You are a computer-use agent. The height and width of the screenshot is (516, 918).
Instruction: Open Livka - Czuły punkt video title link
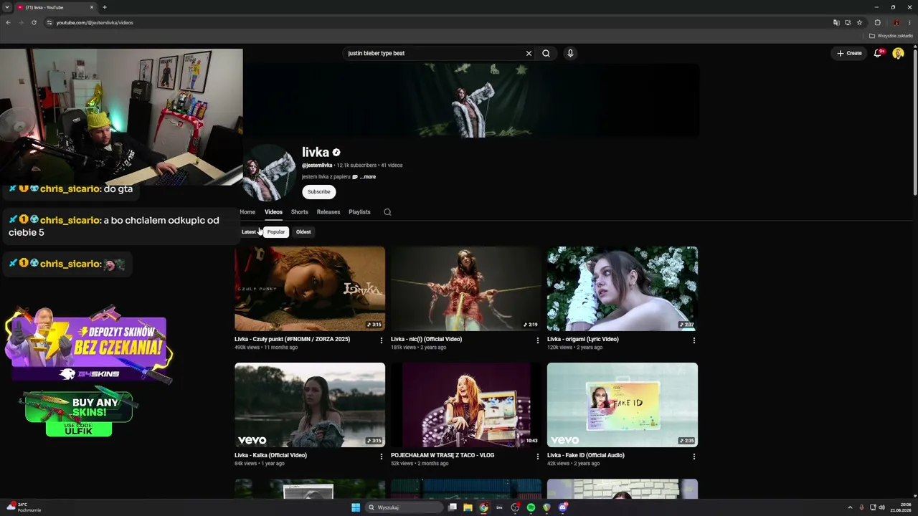[x=292, y=339]
